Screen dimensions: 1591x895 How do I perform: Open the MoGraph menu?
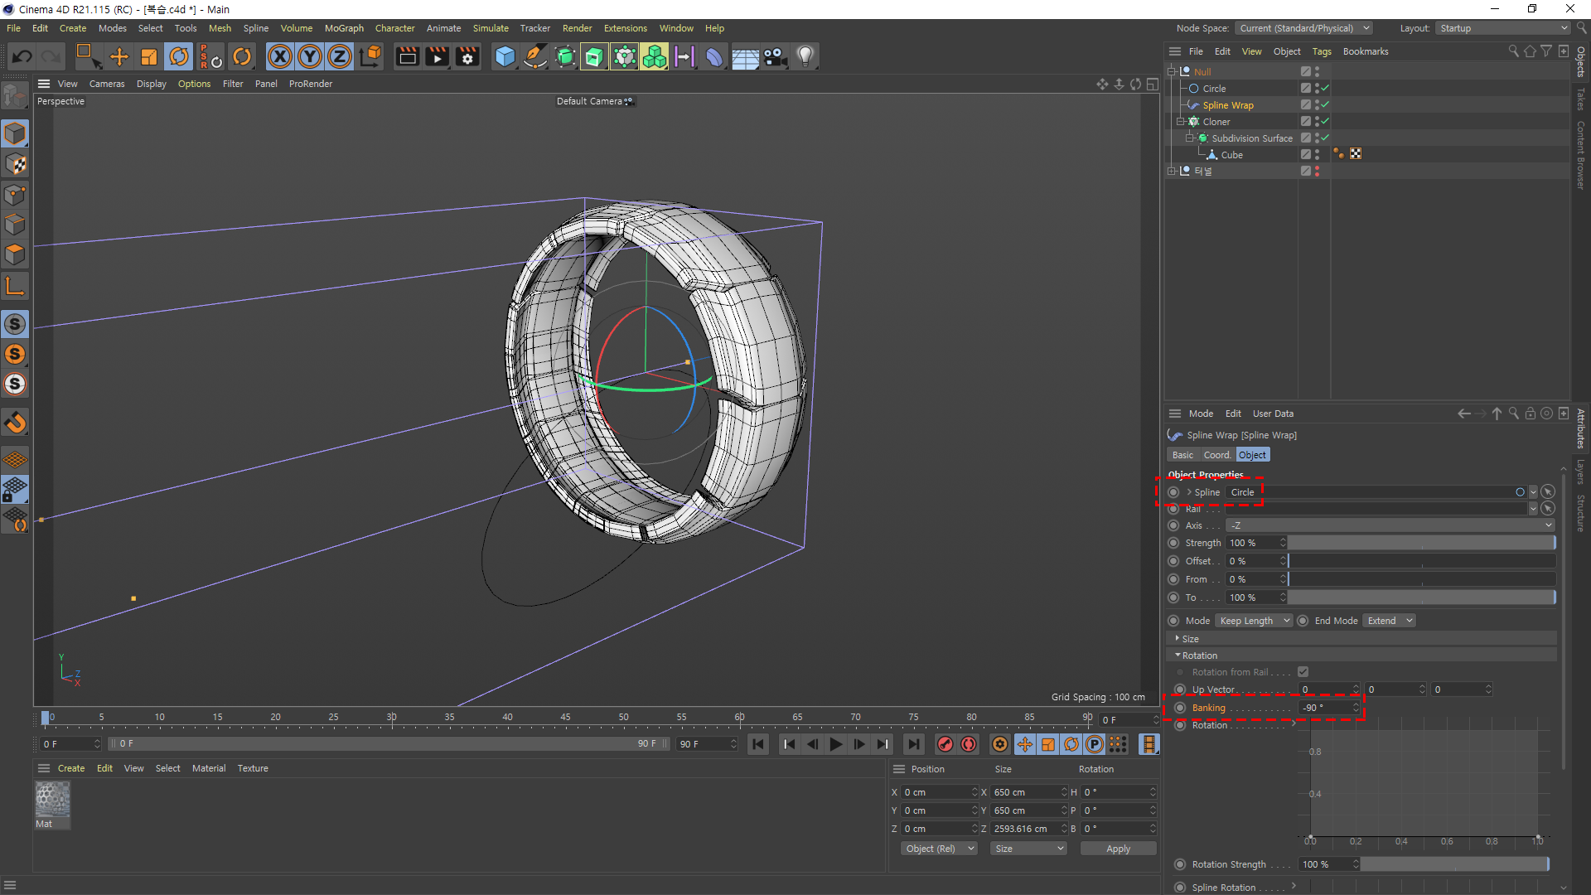tap(344, 28)
